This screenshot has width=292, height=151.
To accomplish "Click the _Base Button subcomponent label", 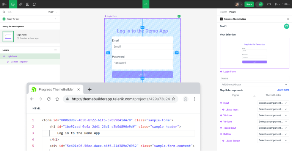I will [233, 141].
